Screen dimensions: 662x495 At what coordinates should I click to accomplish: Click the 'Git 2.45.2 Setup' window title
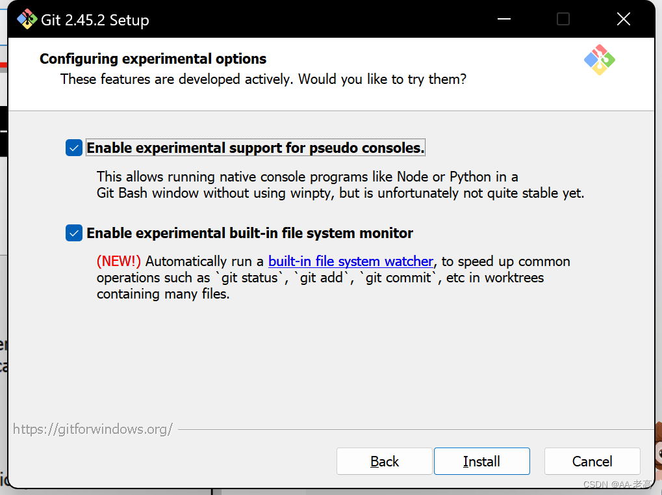(x=95, y=20)
